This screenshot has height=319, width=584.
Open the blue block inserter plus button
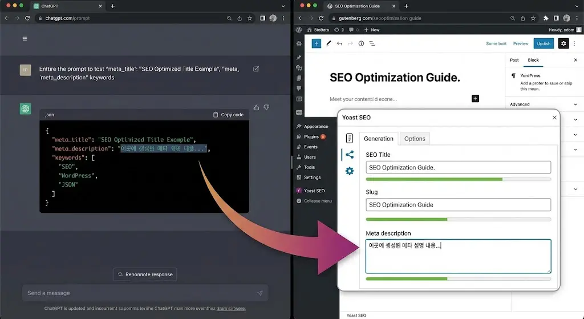point(316,43)
